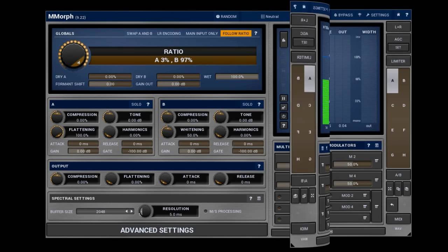Click the RANDOM dice button
448x252 pixels.
click(x=226, y=16)
